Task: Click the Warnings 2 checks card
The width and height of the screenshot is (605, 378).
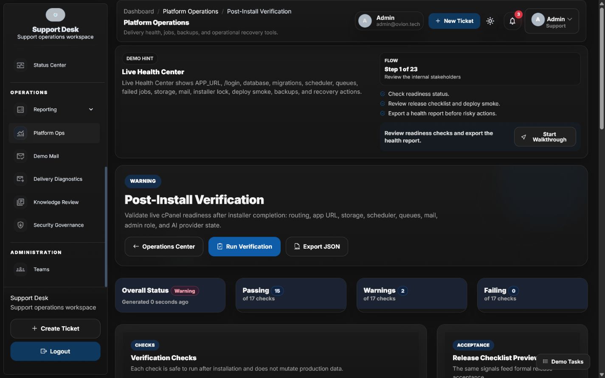Action: tap(412, 295)
